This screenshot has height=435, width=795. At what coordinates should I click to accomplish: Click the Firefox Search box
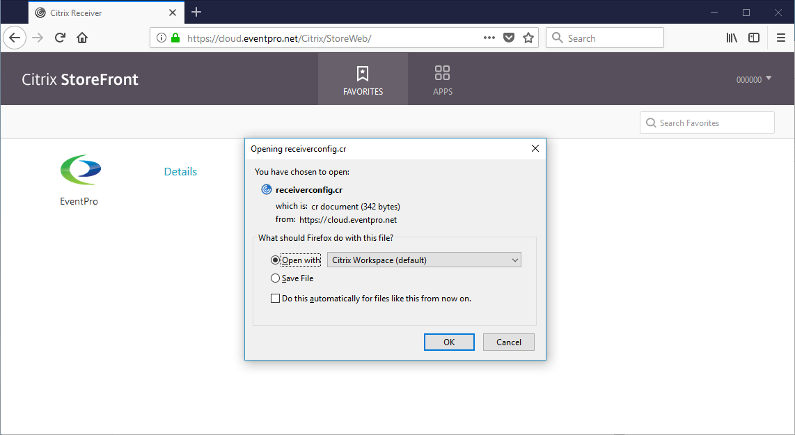(605, 38)
